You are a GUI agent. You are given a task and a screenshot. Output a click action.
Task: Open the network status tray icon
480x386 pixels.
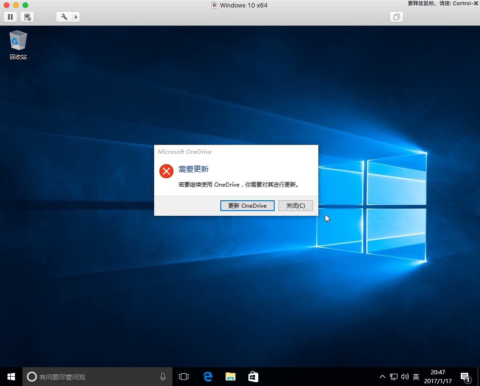click(x=394, y=377)
